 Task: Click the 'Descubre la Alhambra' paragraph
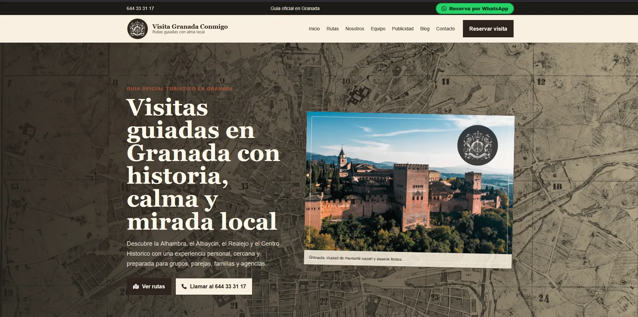point(203,254)
